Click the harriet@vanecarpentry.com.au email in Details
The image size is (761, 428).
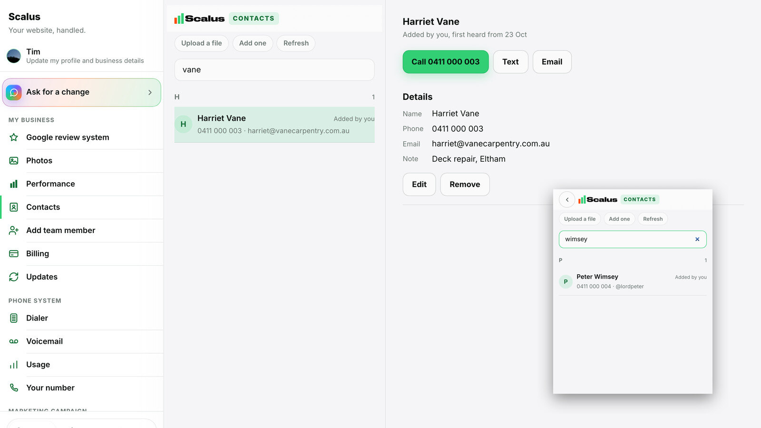(x=491, y=144)
